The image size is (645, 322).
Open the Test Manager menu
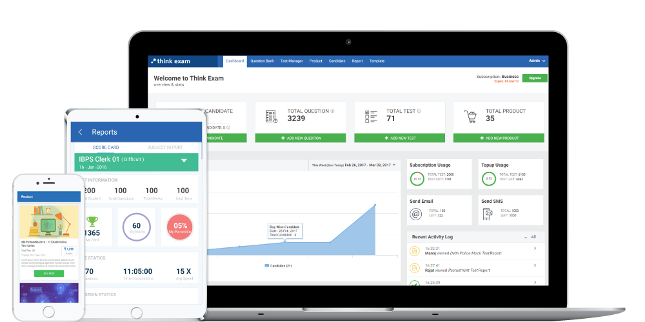tap(292, 61)
